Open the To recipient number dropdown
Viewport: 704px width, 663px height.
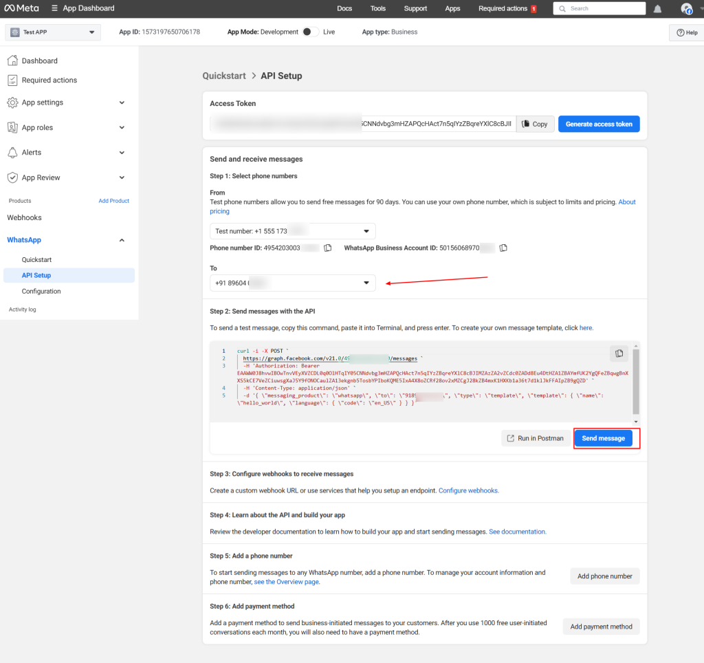tap(293, 283)
